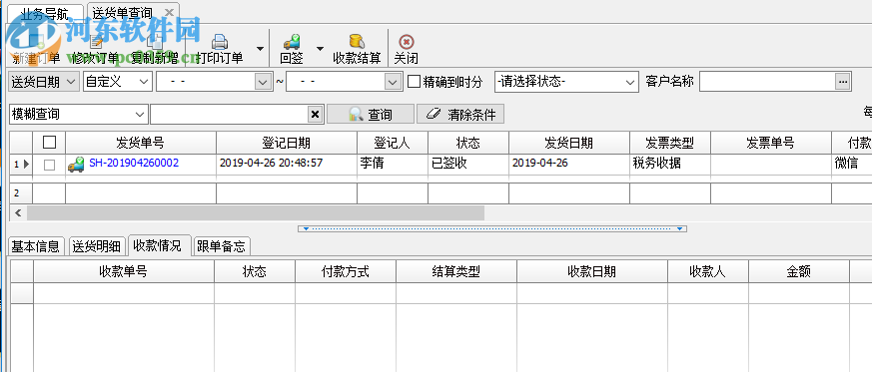The height and width of the screenshot is (372, 872).
Task: Open the 送货日期 dropdown
Action: pyautogui.click(x=72, y=82)
